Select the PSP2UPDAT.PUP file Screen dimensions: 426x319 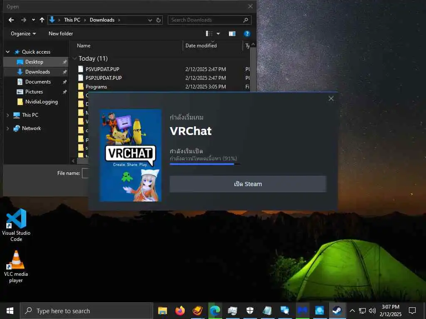(104, 78)
